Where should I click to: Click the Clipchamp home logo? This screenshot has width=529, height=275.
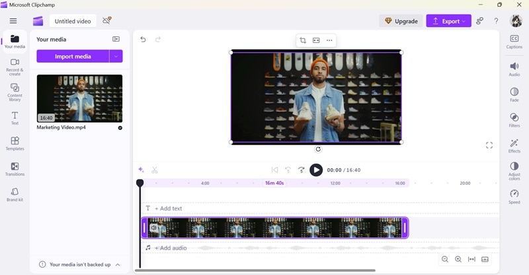(38, 21)
